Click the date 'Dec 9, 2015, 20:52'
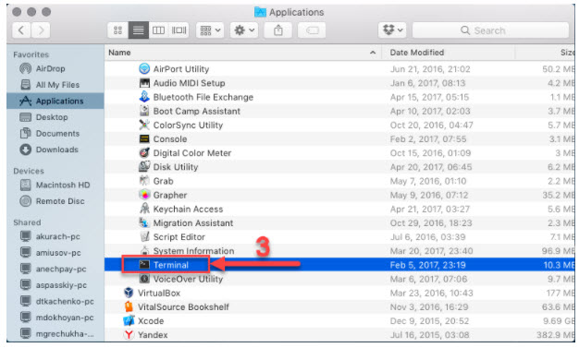Image resolution: width=579 pixels, height=348 pixels. [x=429, y=321]
